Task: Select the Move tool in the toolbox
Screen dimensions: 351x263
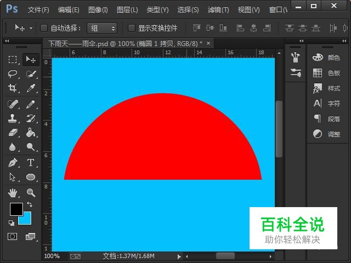Action: click(31, 60)
